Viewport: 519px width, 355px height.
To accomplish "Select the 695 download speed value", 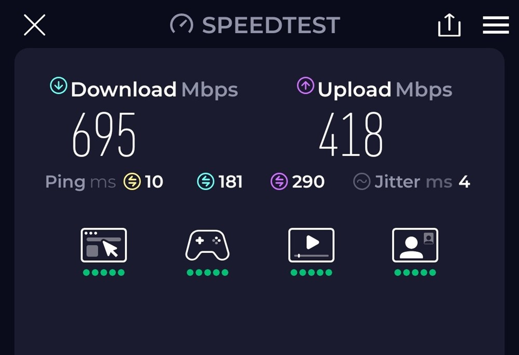I will coord(104,134).
